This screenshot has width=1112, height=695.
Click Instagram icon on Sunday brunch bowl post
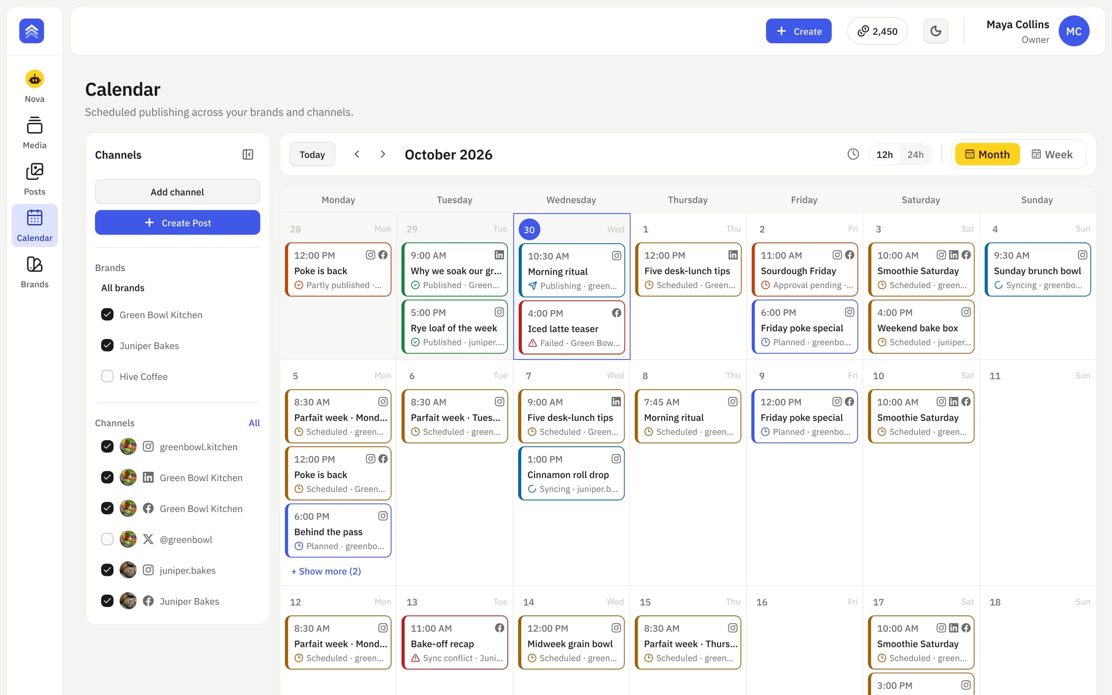[1082, 255]
